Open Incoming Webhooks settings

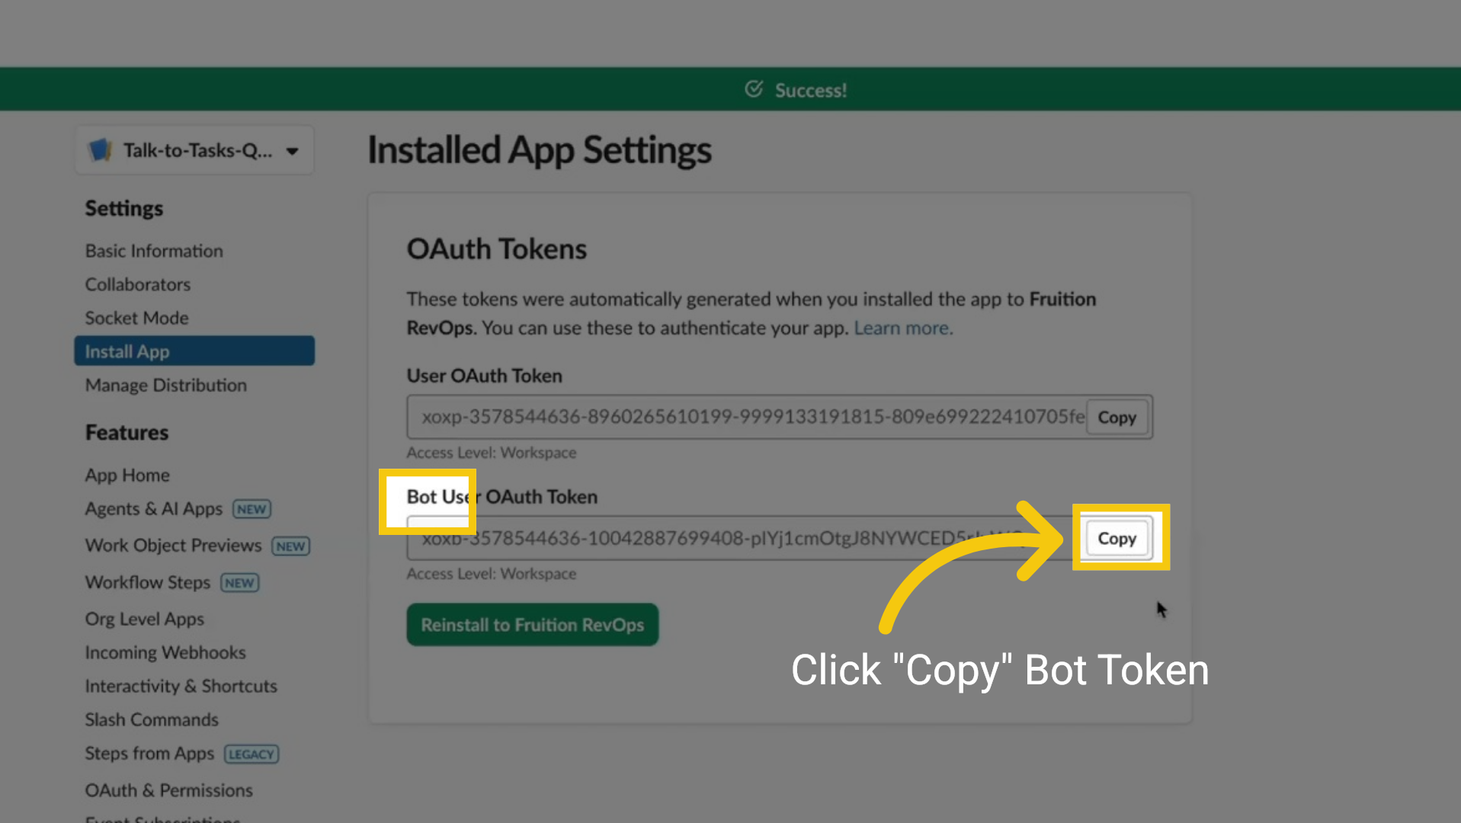(165, 652)
